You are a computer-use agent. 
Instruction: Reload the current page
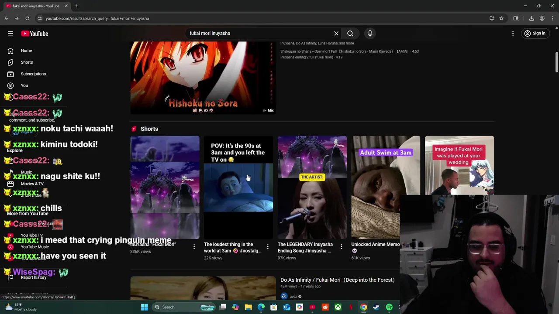27,18
